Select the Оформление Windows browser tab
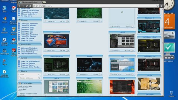Screen dimensions: 178x100 coord(30,2)
